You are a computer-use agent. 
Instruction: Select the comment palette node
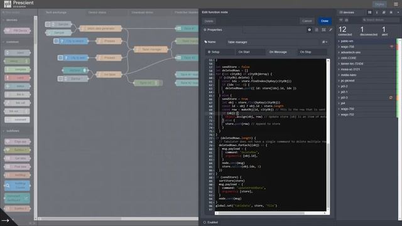[17, 119]
